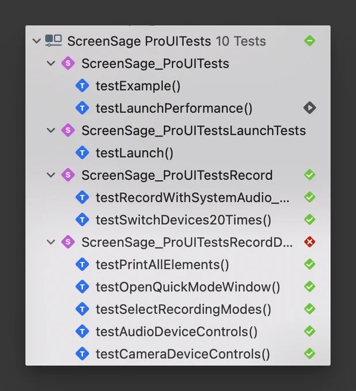Click the T icon beside testLaunchPerformance()
The image size is (356, 391).
[82, 108]
